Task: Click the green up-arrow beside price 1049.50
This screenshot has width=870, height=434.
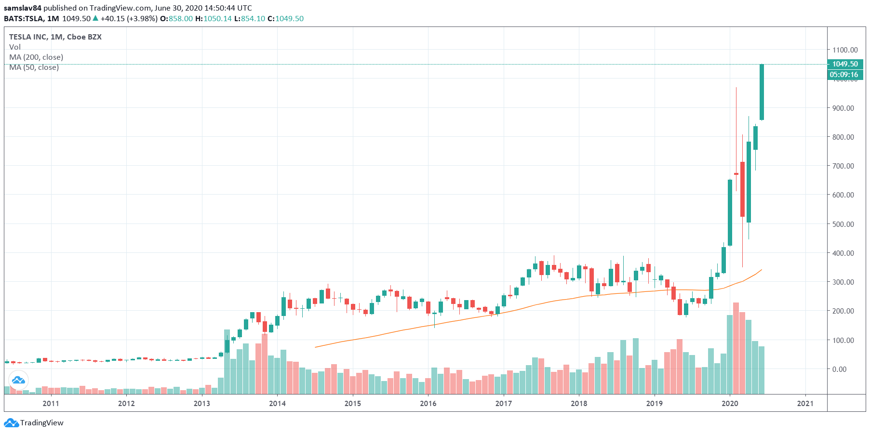Action: click(x=95, y=18)
